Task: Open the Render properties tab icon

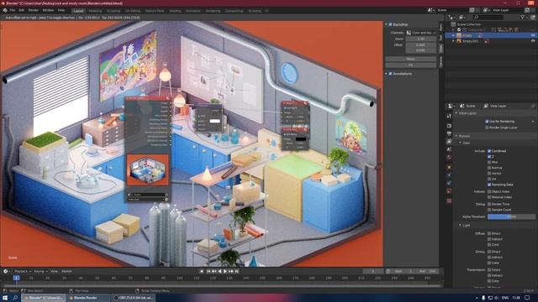Action: (x=449, y=126)
